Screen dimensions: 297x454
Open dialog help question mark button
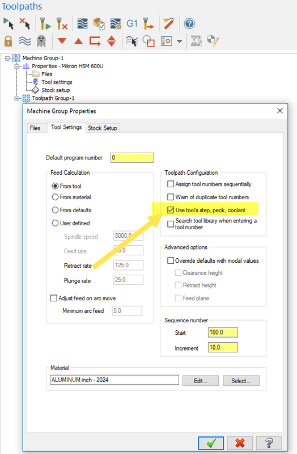pos(269,443)
